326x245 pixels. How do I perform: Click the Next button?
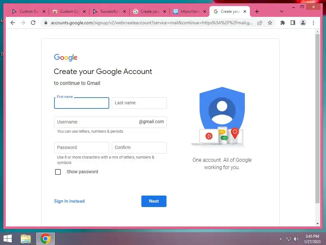(154, 201)
